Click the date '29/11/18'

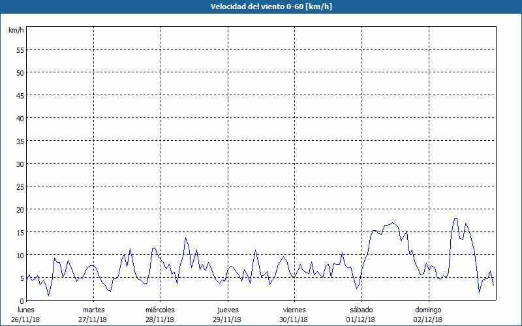[226, 319]
